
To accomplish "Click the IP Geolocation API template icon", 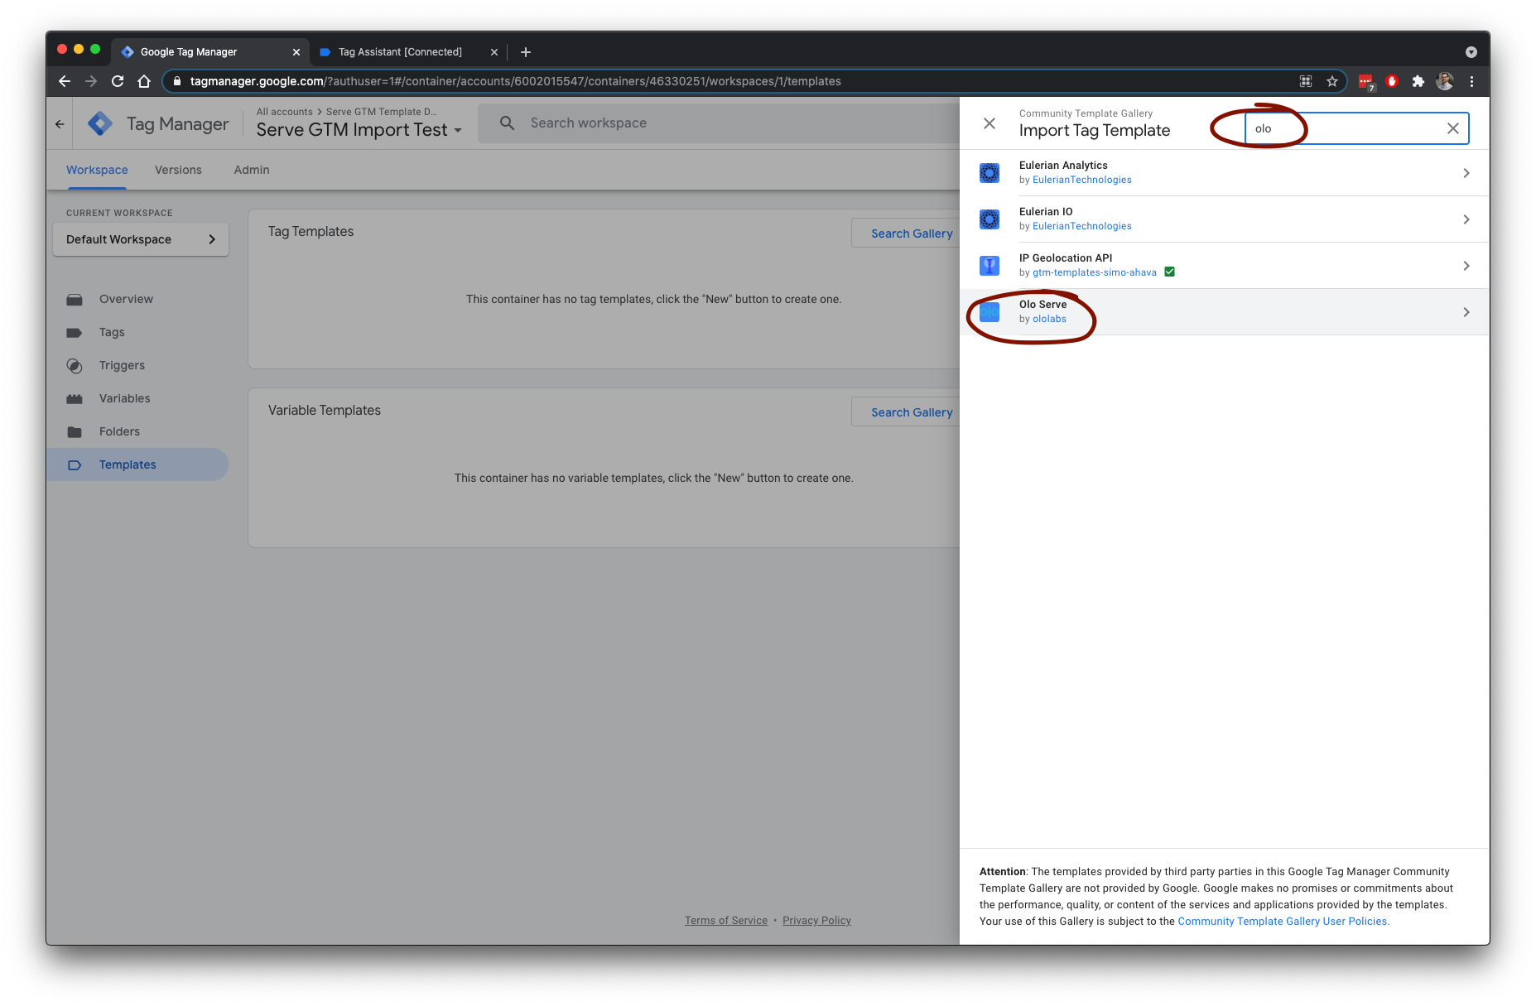I will point(989,266).
